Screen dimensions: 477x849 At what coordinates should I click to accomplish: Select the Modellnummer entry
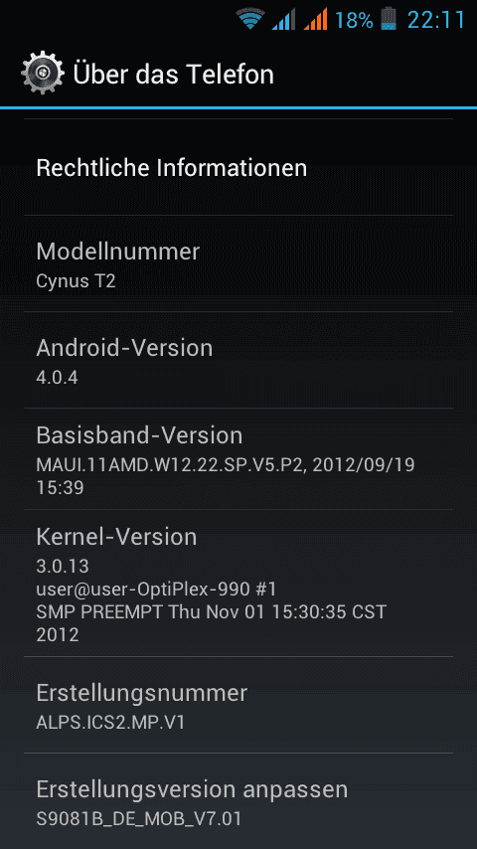click(x=238, y=263)
